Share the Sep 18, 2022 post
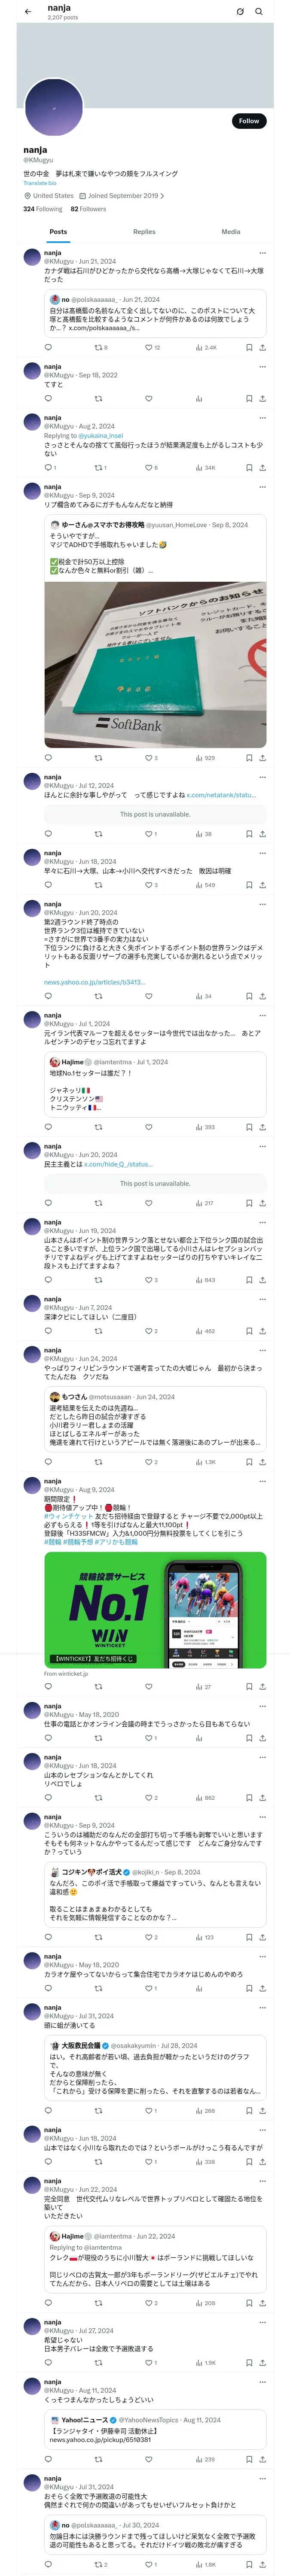The image size is (290, 2576). tap(262, 398)
